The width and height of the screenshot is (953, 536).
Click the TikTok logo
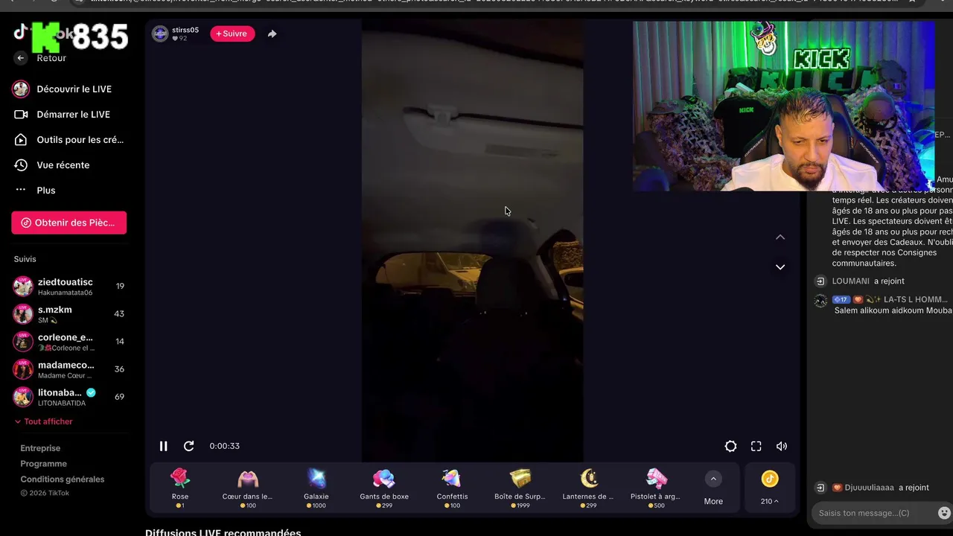pos(21,31)
